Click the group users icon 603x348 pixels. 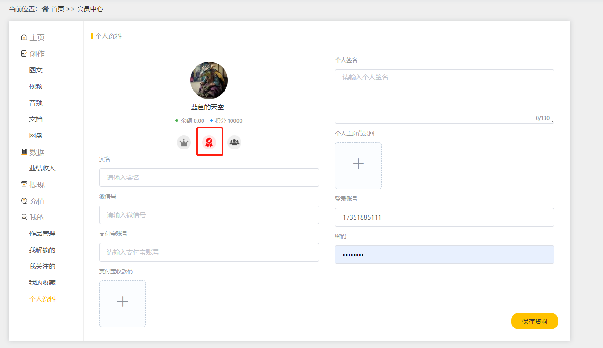[x=234, y=142]
